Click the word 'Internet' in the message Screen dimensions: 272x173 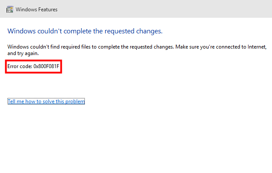coord(257,47)
